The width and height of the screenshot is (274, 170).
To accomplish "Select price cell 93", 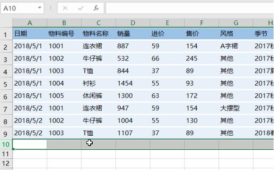I will pyautogui.click(x=202, y=83).
